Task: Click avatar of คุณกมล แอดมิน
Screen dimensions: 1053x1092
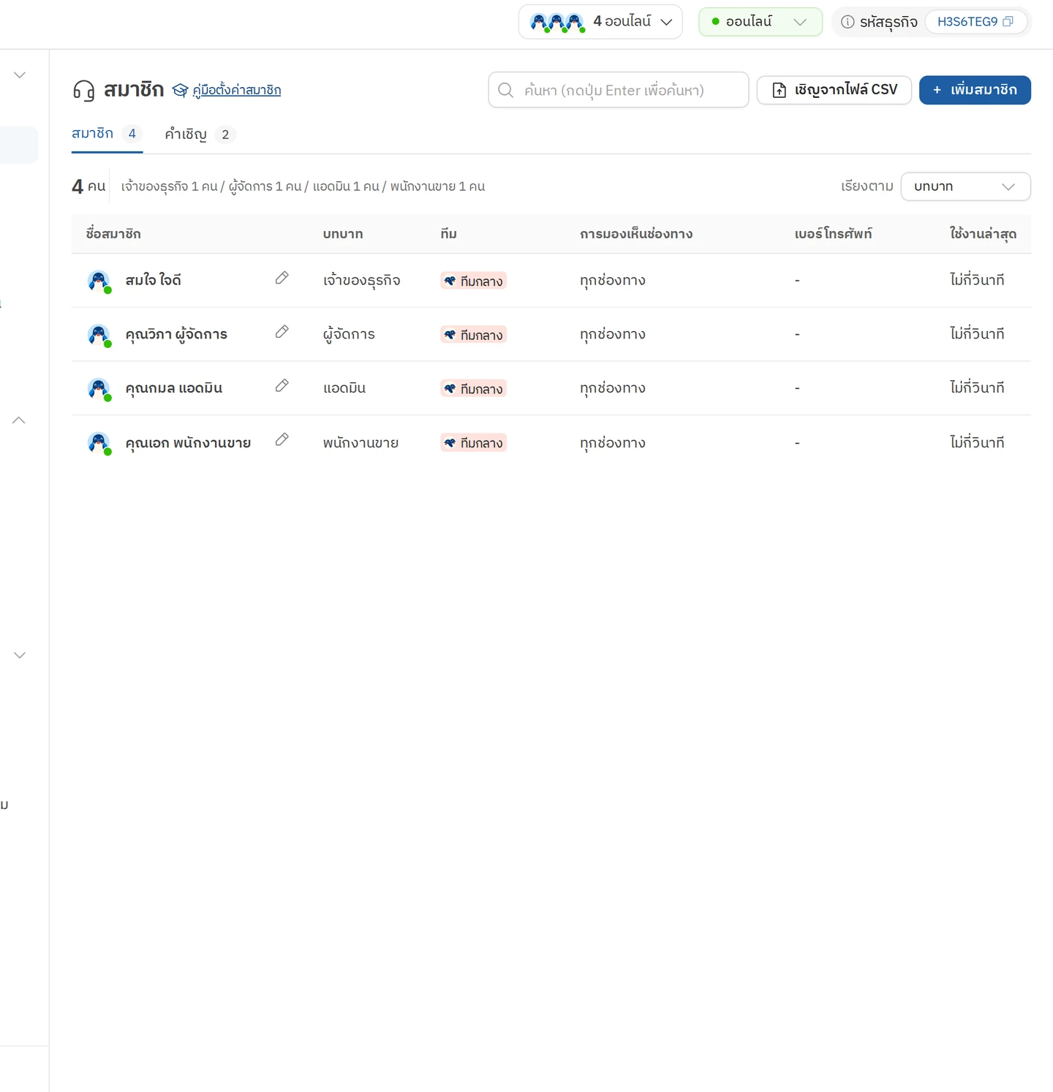Action: (99, 389)
